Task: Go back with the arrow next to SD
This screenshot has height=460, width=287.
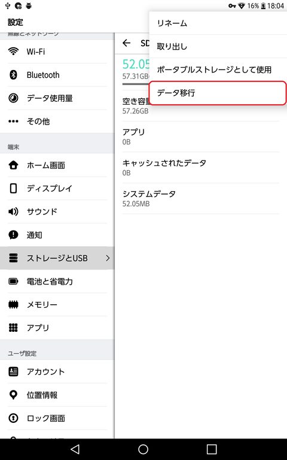Action: pos(127,43)
